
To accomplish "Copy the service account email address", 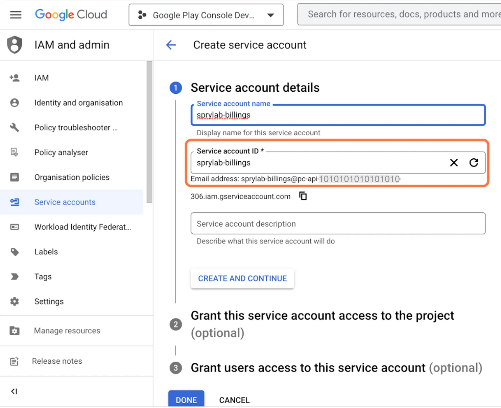I will click(x=303, y=196).
